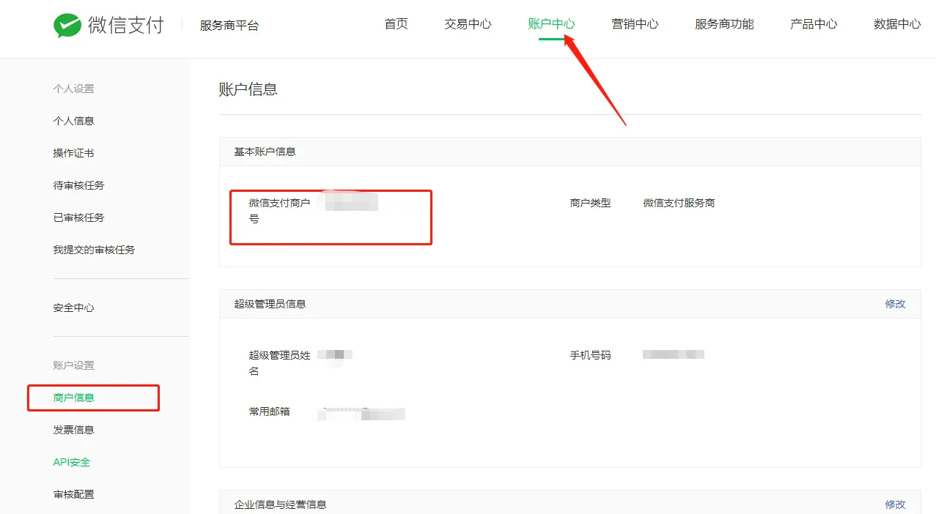Open 安全中心 in sidebar
This screenshot has height=514, width=936.
coord(73,308)
